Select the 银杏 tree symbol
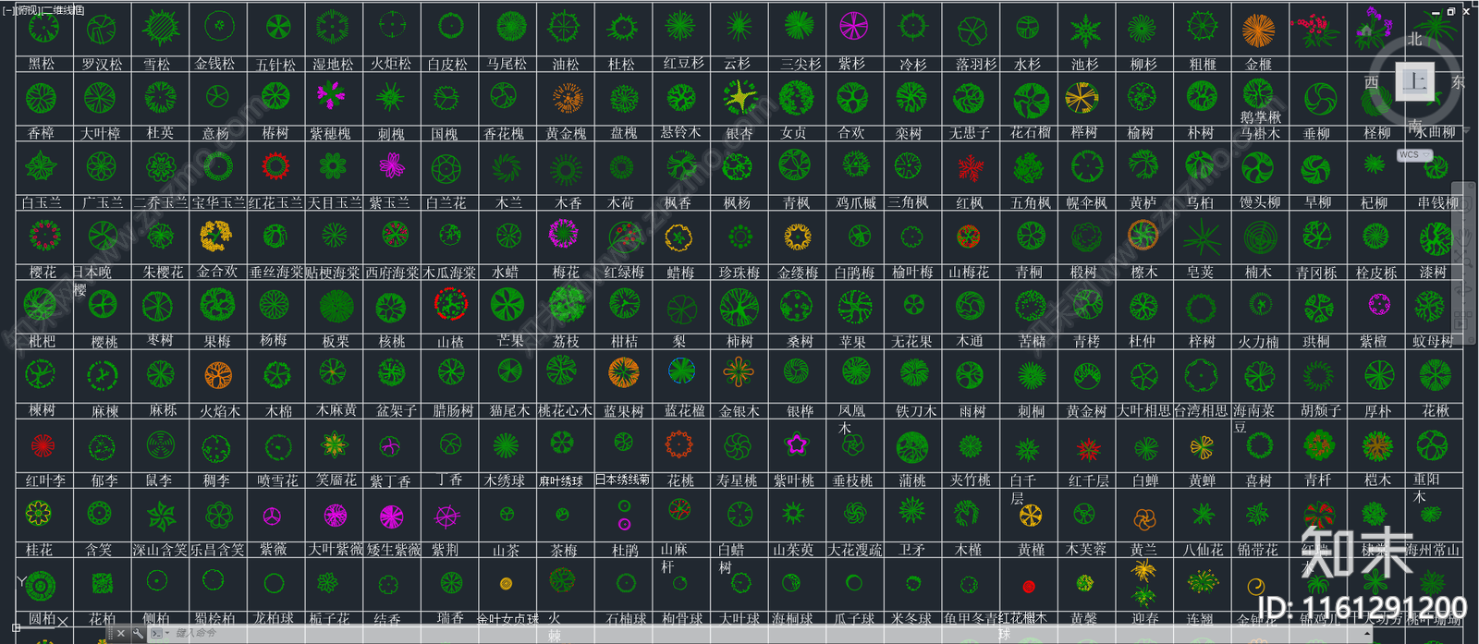The width and height of the screenshot is (1479, 644). [739, 96]
